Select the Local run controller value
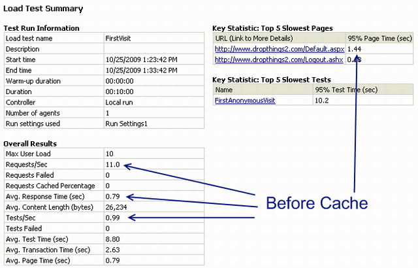418x268 pixels. pyautogui.click(x=119, y=103)
